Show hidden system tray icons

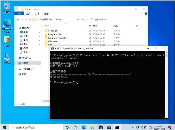(133, 127)
